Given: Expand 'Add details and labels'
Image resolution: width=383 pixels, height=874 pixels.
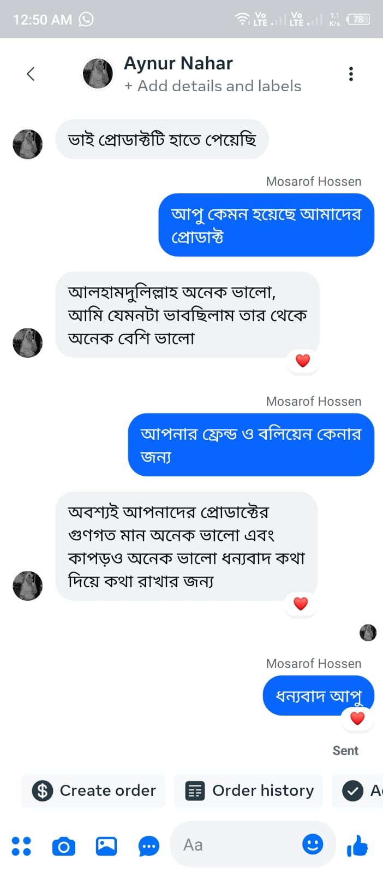Looking at the screenshot, I should 214,86.
